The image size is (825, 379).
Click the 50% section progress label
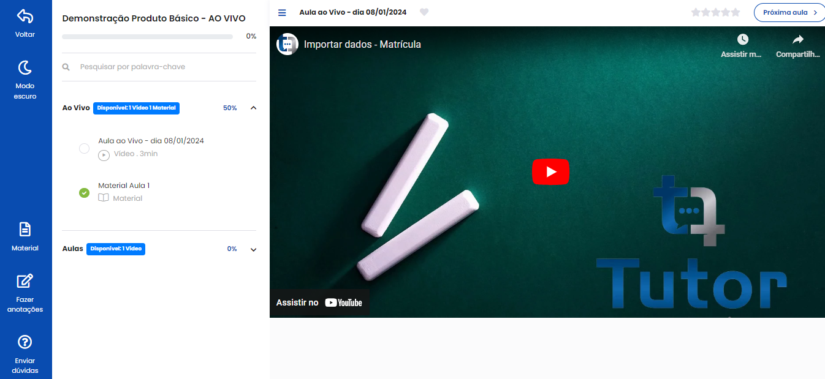click(x=230, y=108)
